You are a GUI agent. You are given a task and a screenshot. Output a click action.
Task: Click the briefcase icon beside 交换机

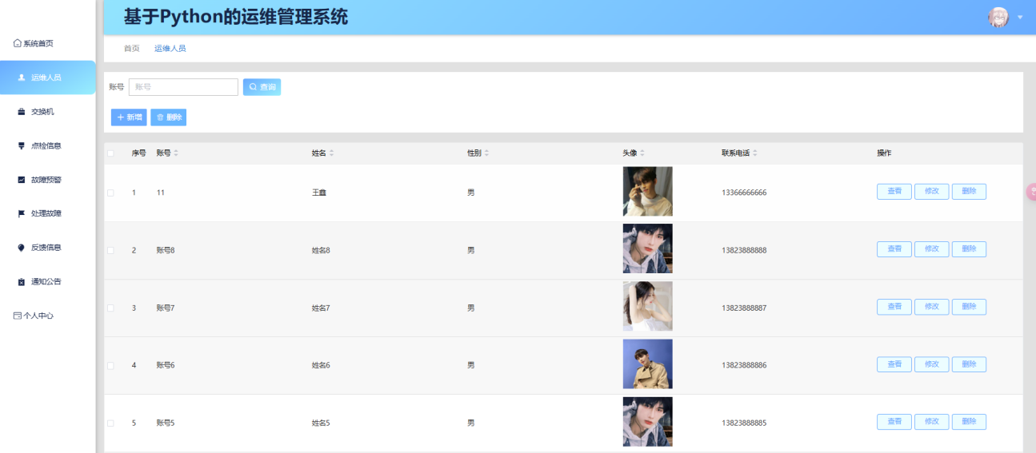(x=22, y=112)
